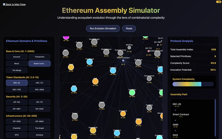Select the Alchemy button in Infrastructure
The height and width of the screenshot is (139, 222).
tap(39, 135)
